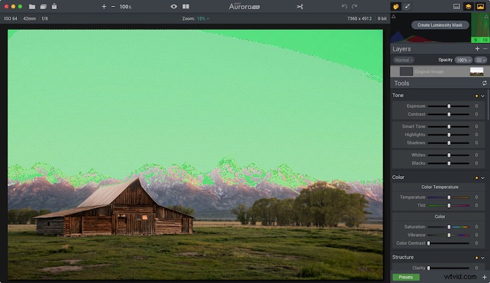Toggle the before/after compare view
Image resolution: width=490 pixels, height=283 pixels.
[x=186, y=7]
